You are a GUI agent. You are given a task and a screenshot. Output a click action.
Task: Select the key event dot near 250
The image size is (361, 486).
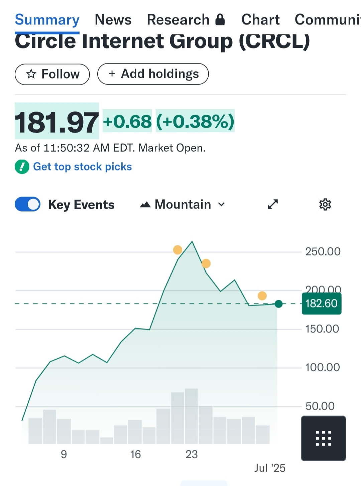click(177, 250)
